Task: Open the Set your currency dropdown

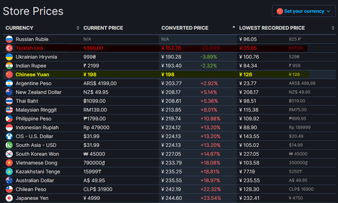Action: click(x=304, y=11)
